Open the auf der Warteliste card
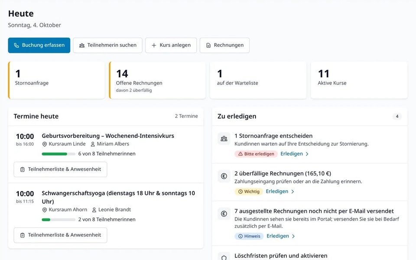The height and width of the screenshot is (260, 416). (258, 81)
